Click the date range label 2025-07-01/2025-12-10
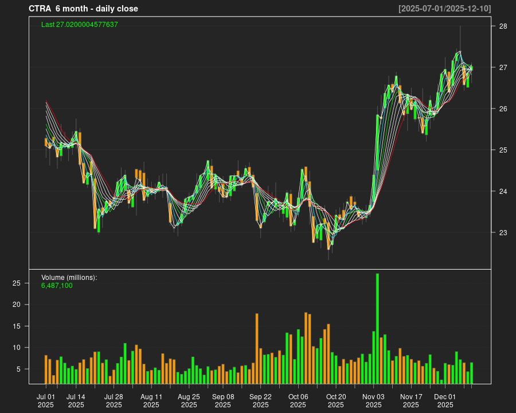The height and width of the screenshot is (413, 516). pyautogui.click(x=444, y=9)
